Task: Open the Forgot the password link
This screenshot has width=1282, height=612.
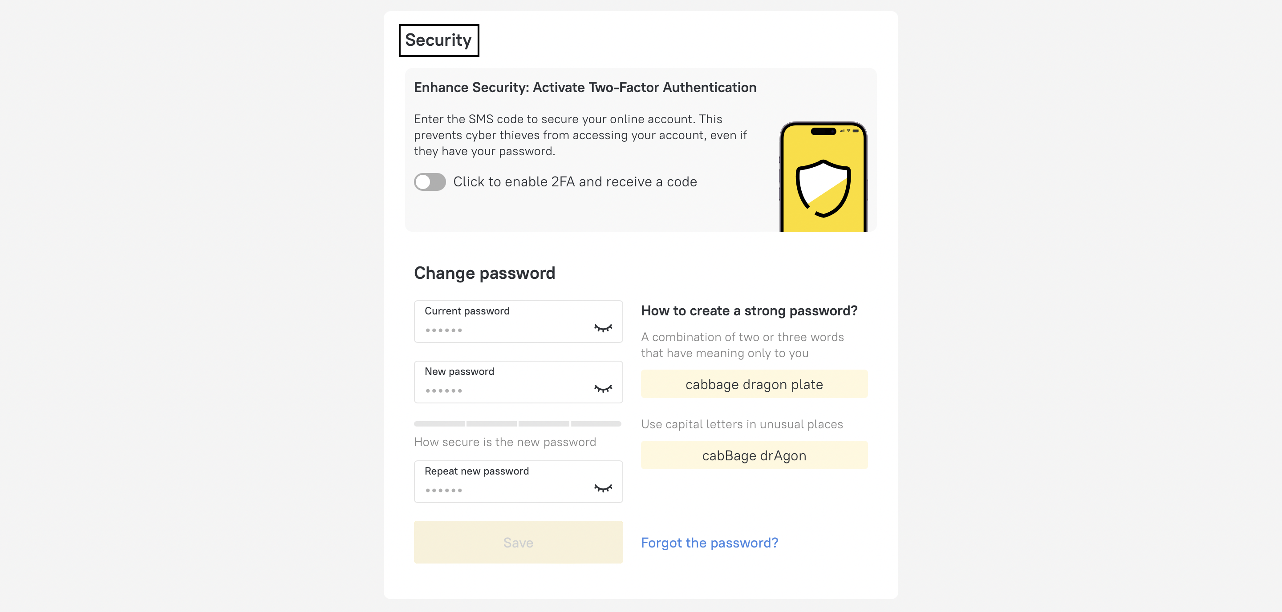Action: tap(709, 543)
